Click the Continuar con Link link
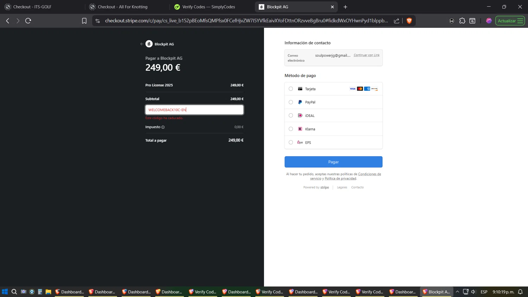The height and width of the screenshot is (297, 528). pos(366,55)
